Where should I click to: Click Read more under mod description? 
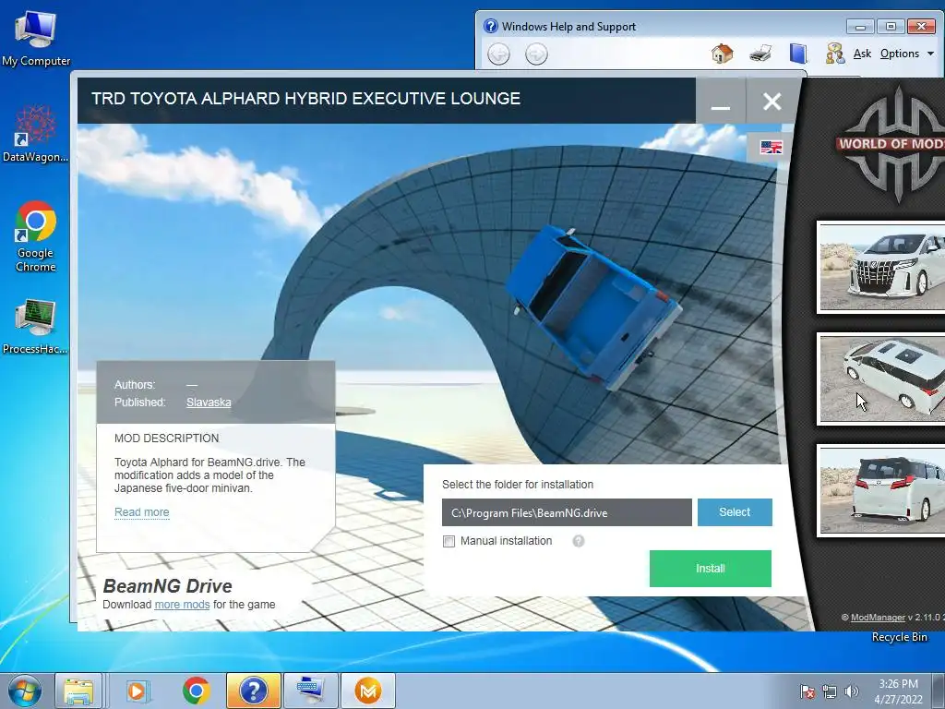click(x=141, y=511)
